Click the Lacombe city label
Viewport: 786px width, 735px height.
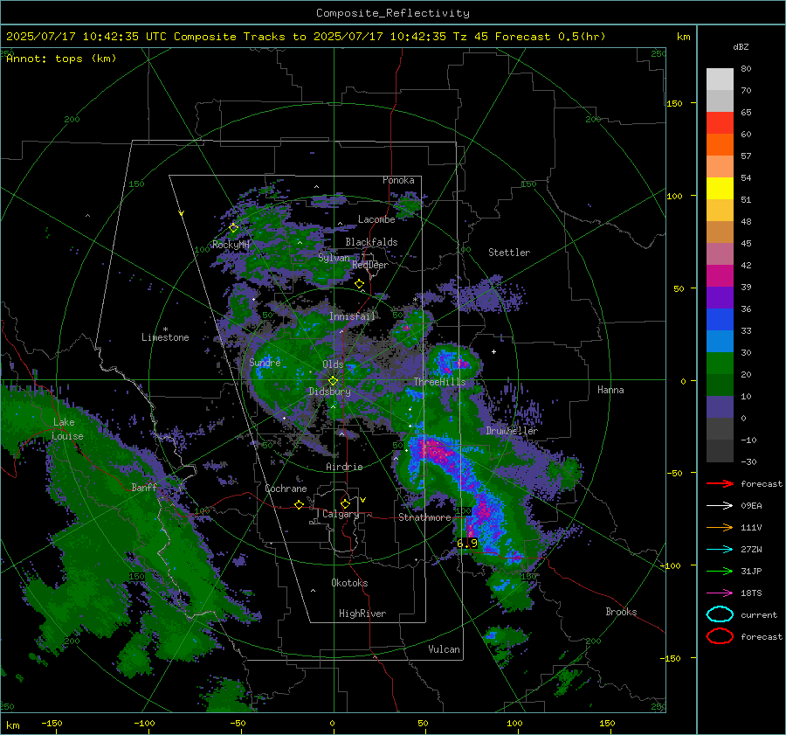376,219
